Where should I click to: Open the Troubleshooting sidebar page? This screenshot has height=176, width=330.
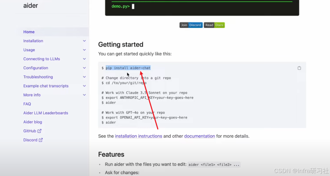pyautogui.click(x=38, y=77)
